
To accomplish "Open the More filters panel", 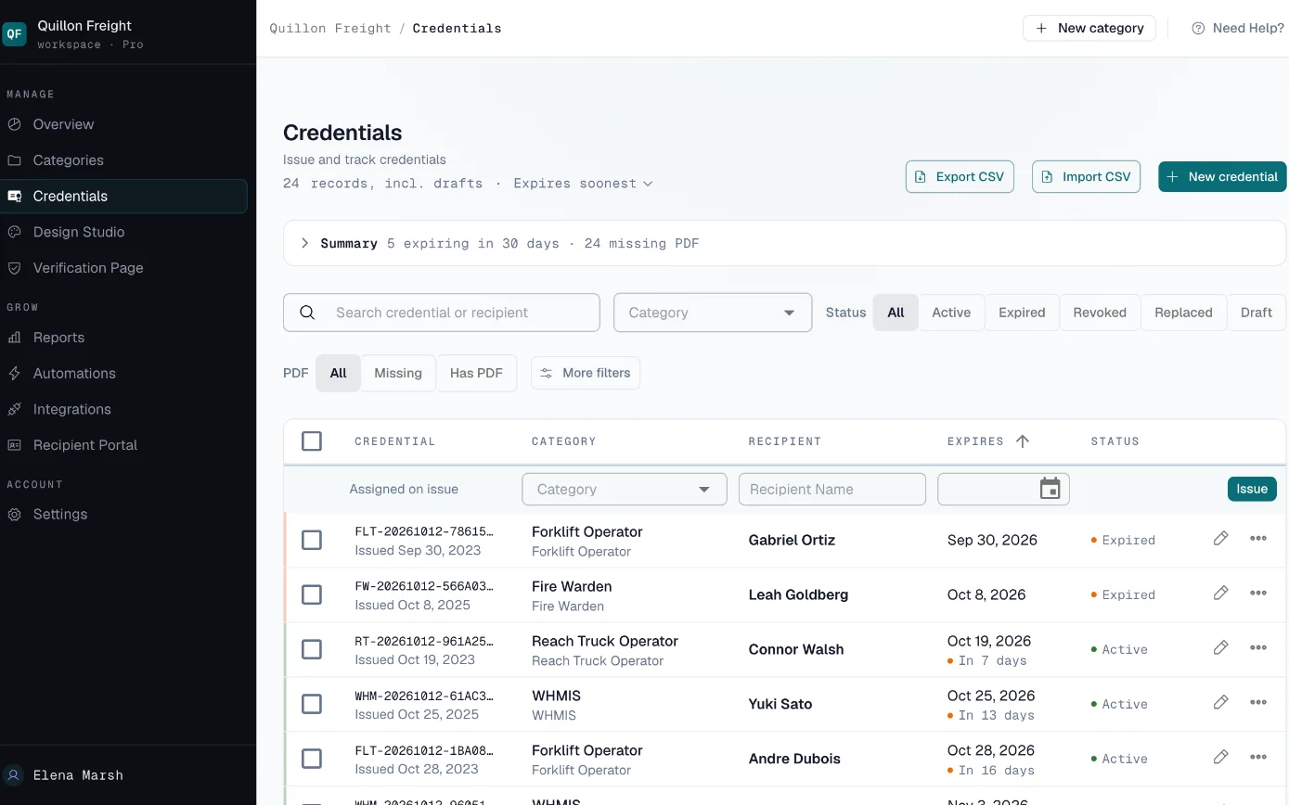I will (x=586, y=373).
